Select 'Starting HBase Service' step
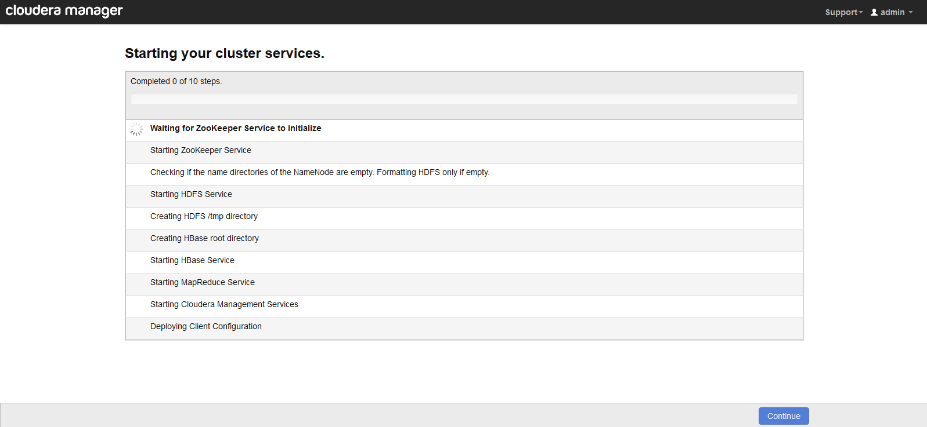This screenshot has width=927, height=427. pyautogui.click(x=464, y=263)
